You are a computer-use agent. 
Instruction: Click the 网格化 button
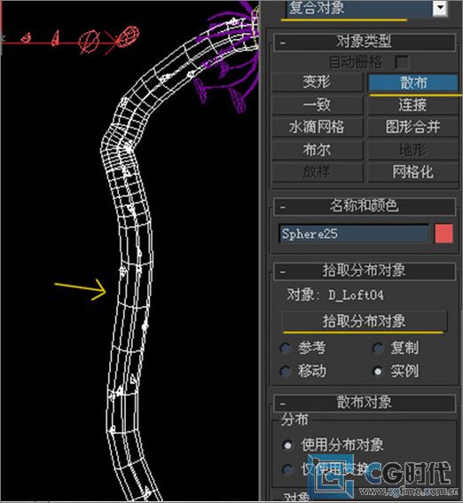point(413,172)
